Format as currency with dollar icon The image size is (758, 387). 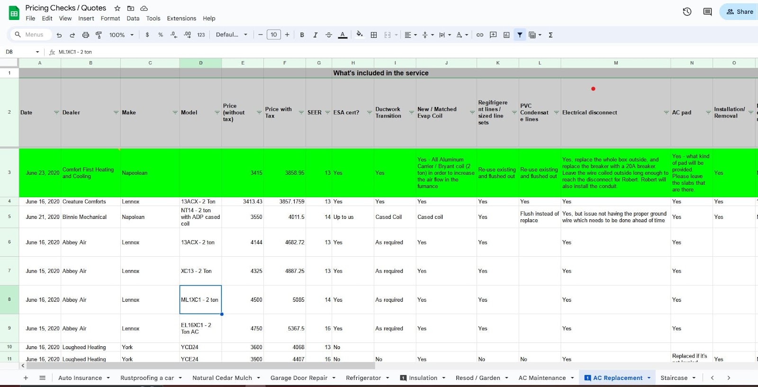[x=147, y=35]
